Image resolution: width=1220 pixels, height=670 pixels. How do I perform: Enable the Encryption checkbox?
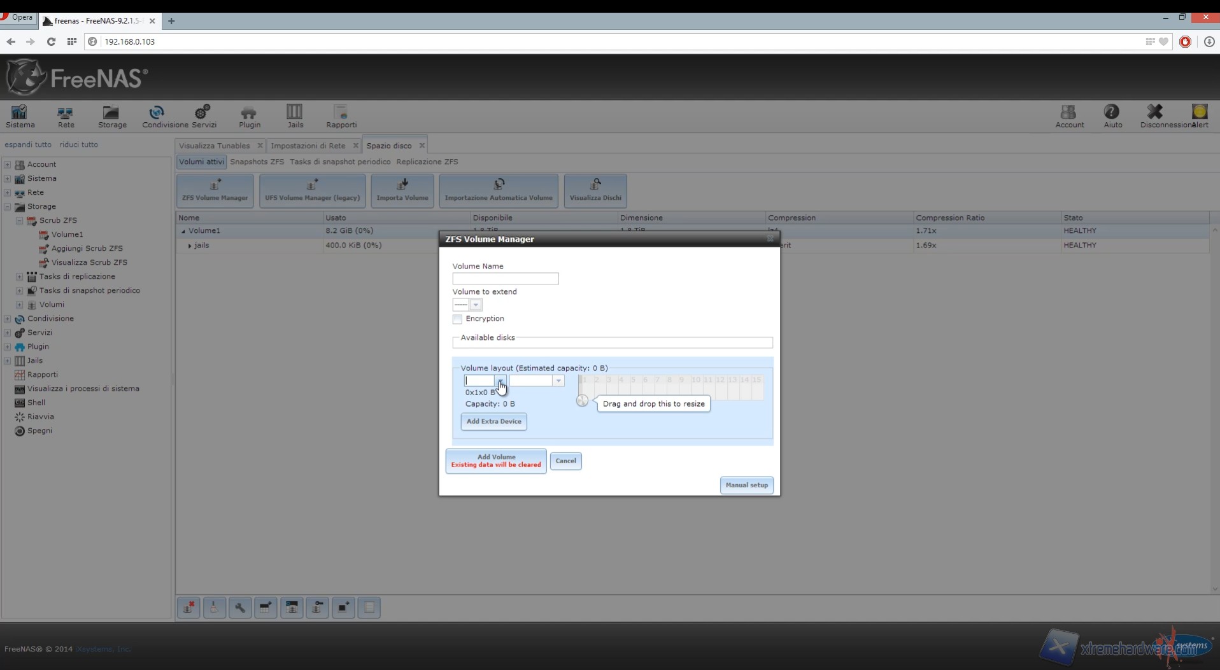pos(457,319)
